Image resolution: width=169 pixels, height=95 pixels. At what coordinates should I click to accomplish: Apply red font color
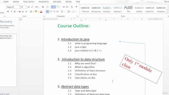(x=41, y=12)
